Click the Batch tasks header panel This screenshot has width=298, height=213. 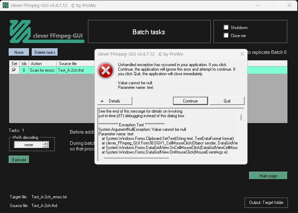(149, 31)
